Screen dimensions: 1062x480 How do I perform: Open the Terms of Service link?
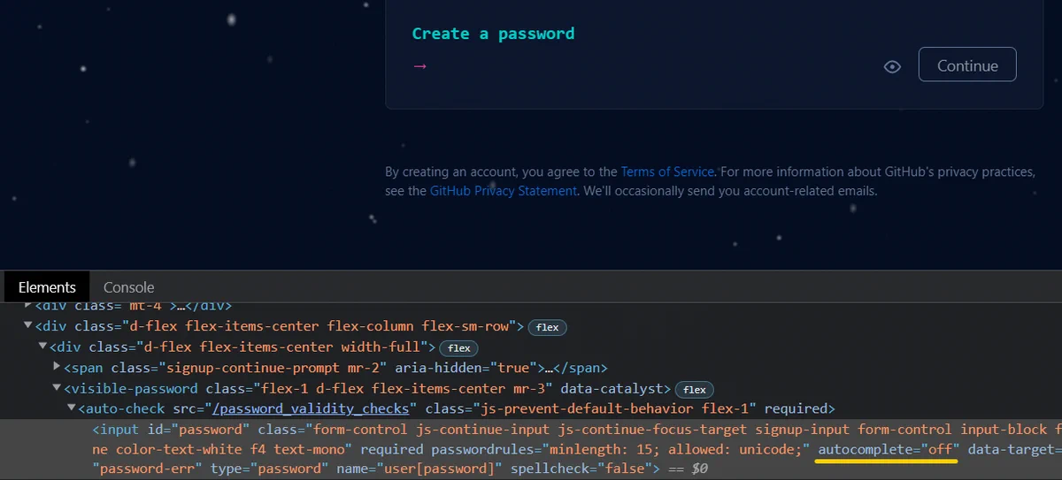pos(667,171)
